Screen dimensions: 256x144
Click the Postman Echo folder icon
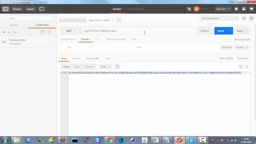(4, 42)
